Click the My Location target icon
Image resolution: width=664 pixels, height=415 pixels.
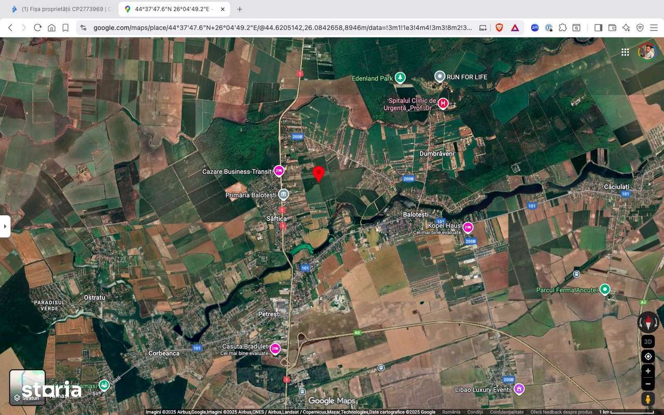647,356
